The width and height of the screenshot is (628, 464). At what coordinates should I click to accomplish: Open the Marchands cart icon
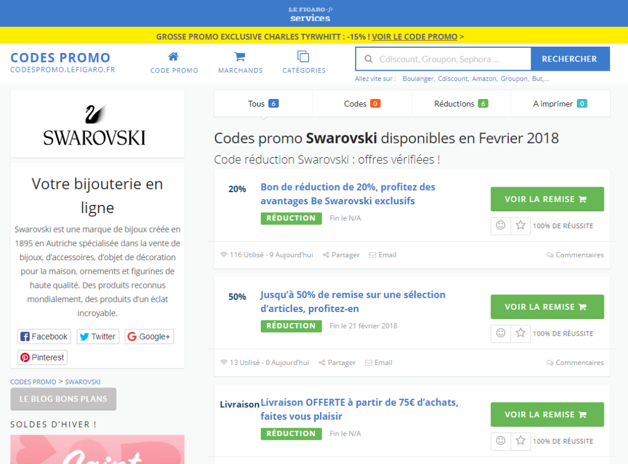pyautogui.click(x=240, y=56)
